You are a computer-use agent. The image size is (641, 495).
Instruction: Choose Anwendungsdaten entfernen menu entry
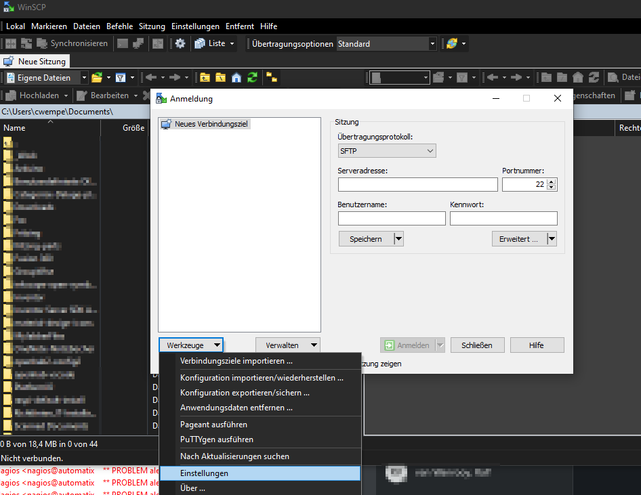(x=260, y=408)
